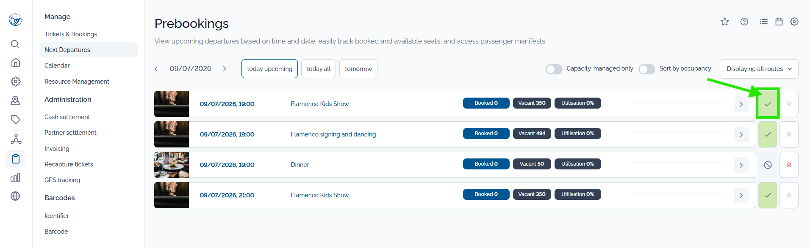
Task: Open the help question mark icon
Action: pyautogui.click(x=744, y=22)
